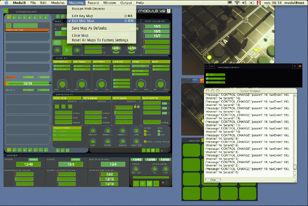Click the master Speed Reset button

pos(33,159)
